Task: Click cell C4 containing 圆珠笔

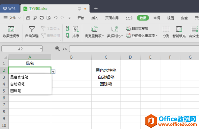Action: [106, 84]
